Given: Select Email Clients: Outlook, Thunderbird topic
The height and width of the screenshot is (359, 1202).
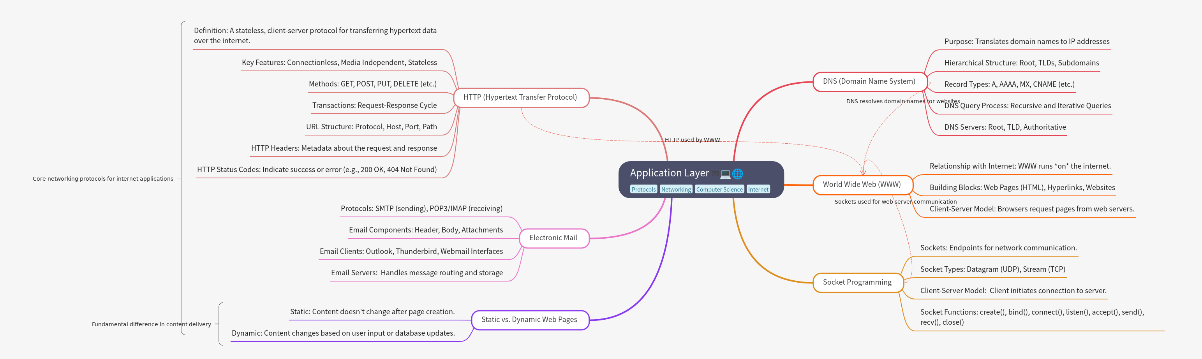Looking at the screenshot, I should coord(411,251).
